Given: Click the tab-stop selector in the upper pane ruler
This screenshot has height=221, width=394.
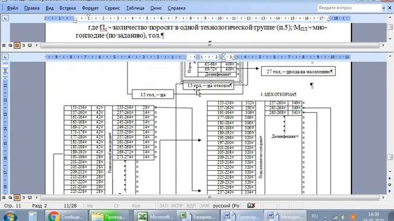Looking at the screenshot, I should [5, 18].
